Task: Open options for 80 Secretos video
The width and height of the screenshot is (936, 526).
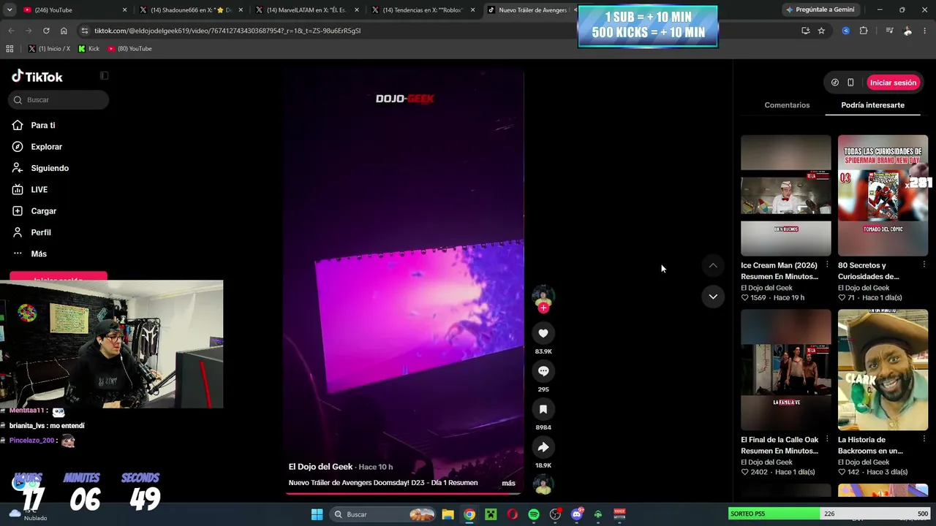Action: point(924,265)
